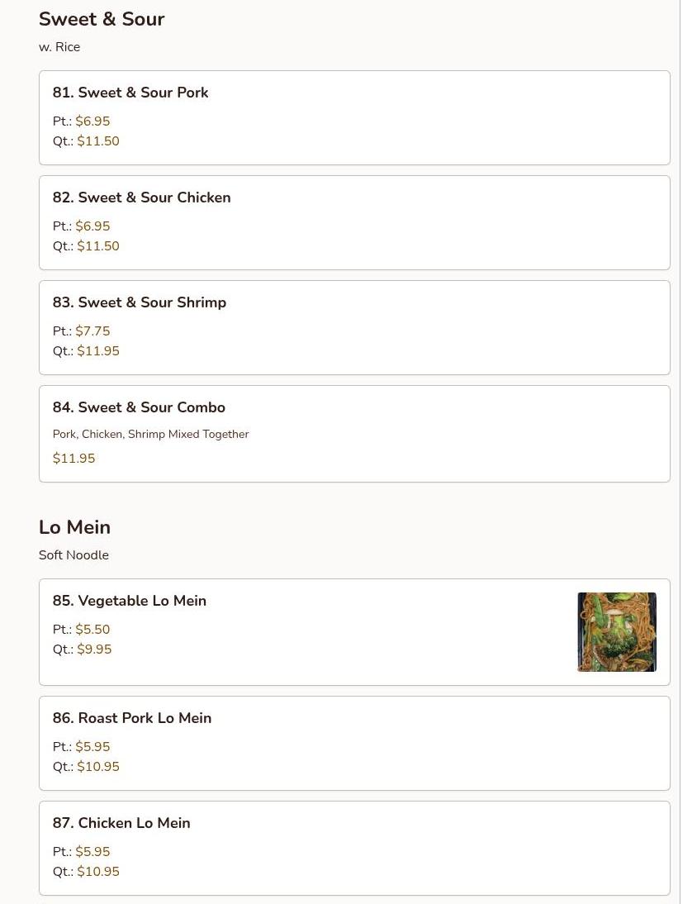Click Sweet & Sour Shrimp quart price $11.95
Image resolution: width=697 pixels, height=904 pixels.
(x=97, y=351)
